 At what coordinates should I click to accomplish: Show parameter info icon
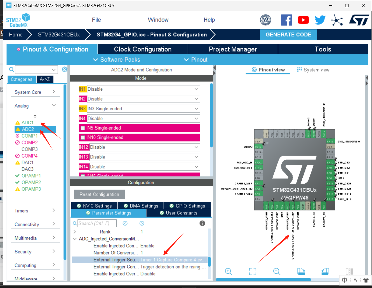202,223
